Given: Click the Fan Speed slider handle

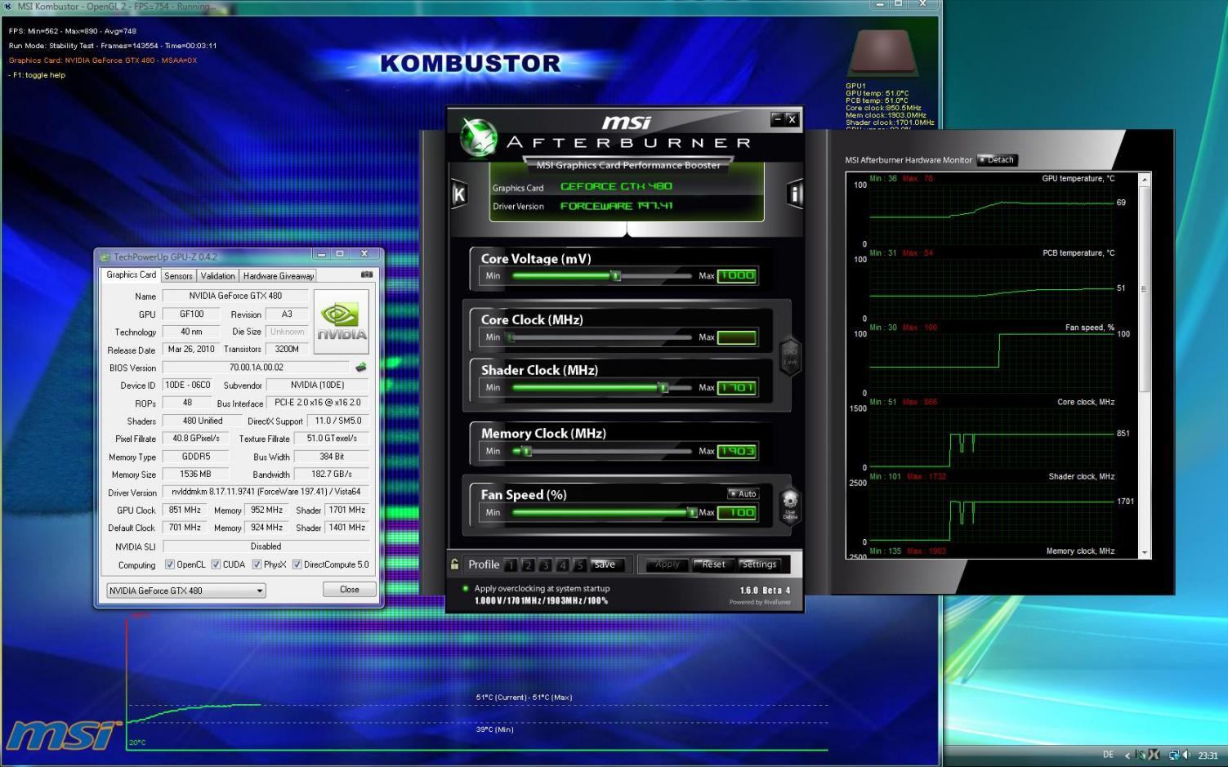Looking at the screenshot, I should click(x=692, y=513).
